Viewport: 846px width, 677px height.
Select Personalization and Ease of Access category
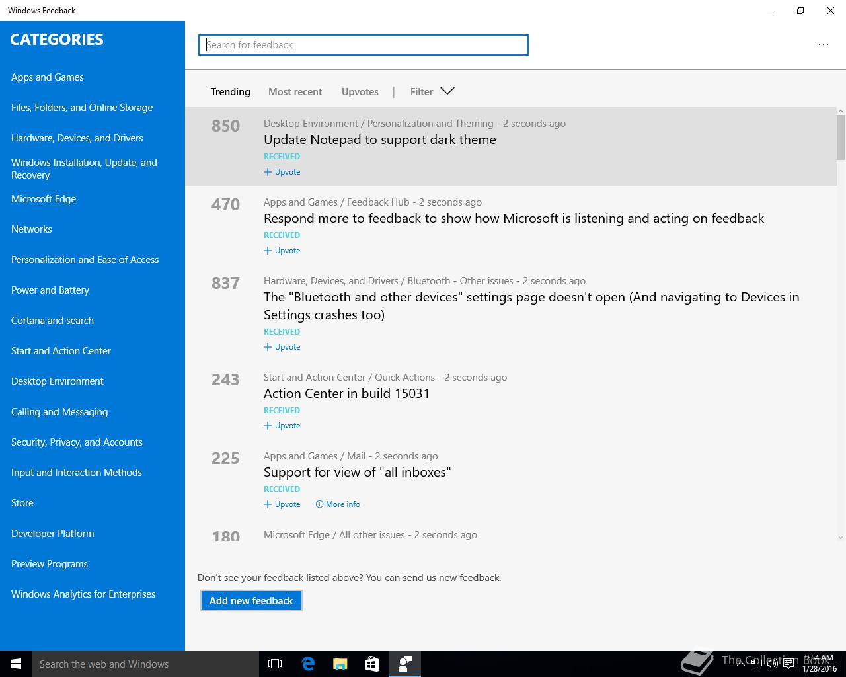85,260
